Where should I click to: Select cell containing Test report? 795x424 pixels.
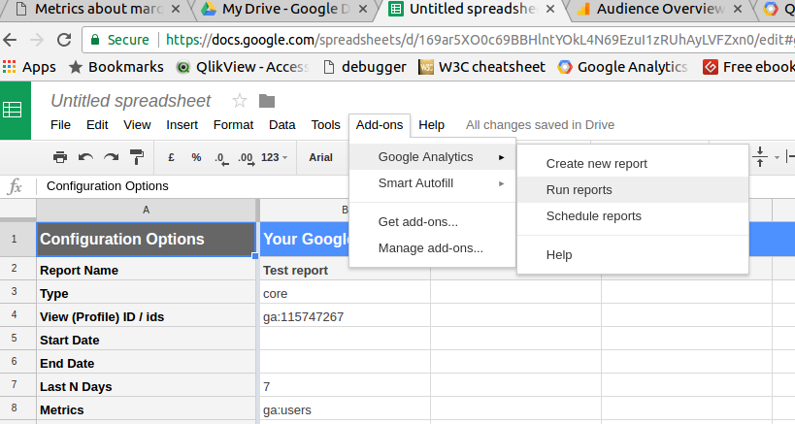[345, 270]
